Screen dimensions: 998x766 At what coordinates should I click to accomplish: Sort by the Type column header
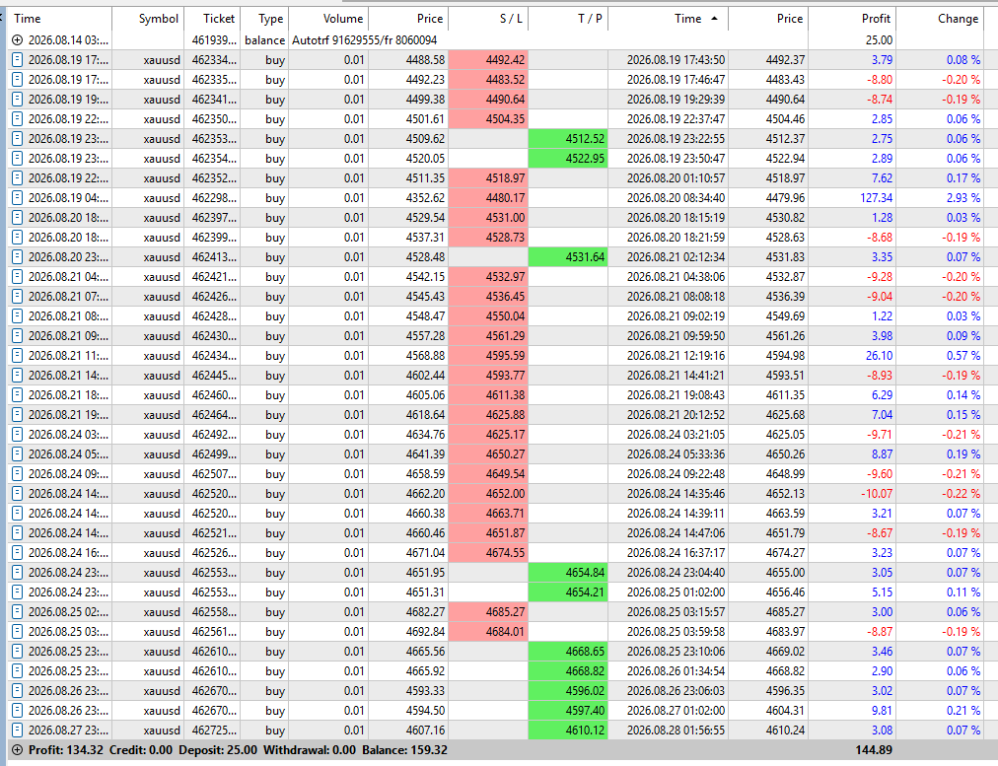pos(264,19)
